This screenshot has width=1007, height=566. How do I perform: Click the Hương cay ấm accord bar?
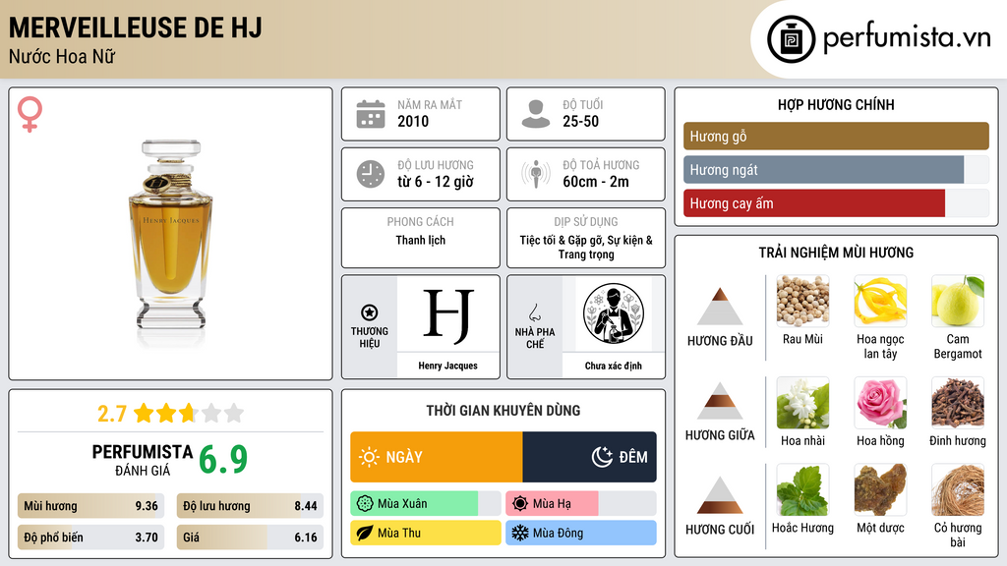click(x=836, y=203)
